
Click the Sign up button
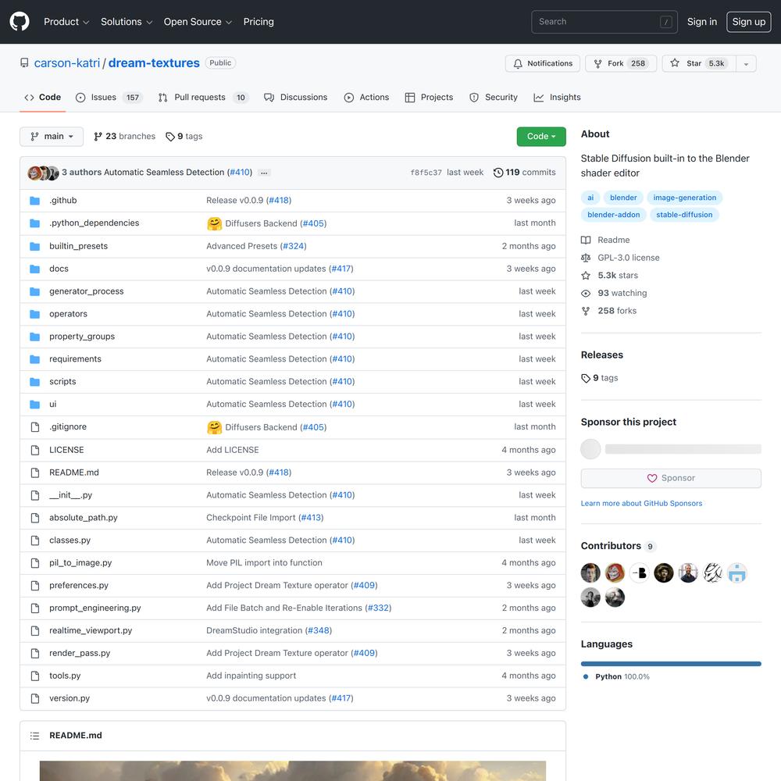[748, 22]
